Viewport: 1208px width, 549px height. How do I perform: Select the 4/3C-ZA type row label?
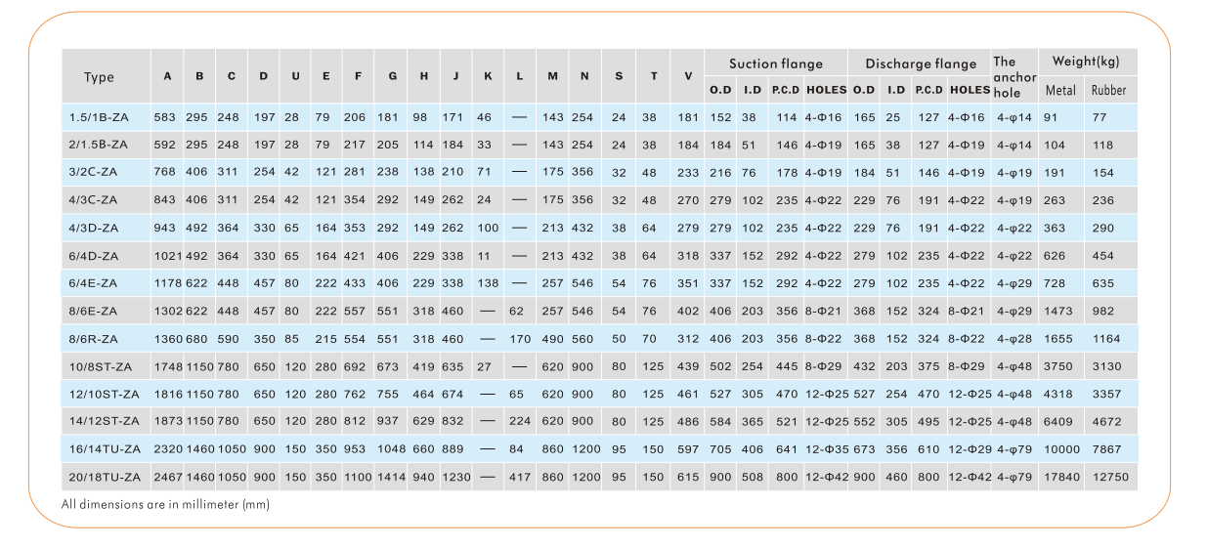[x=93, y=200]
